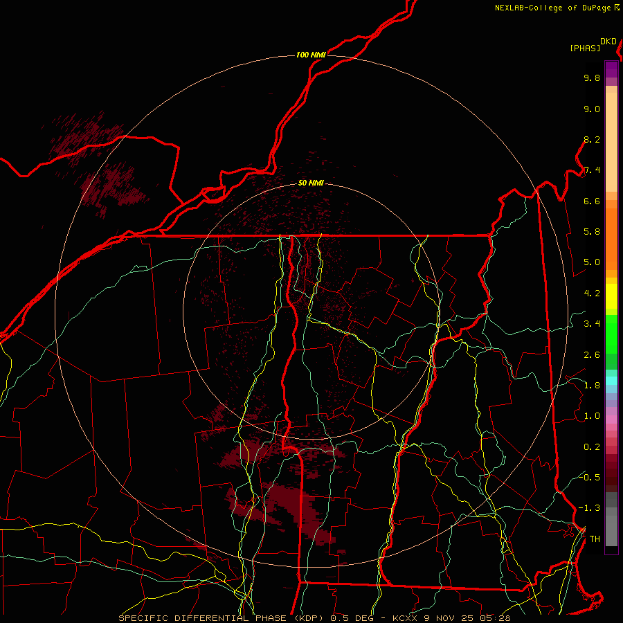Click the 50 NMI range ring label
The image size is (623, 623).
click(311, 183)
